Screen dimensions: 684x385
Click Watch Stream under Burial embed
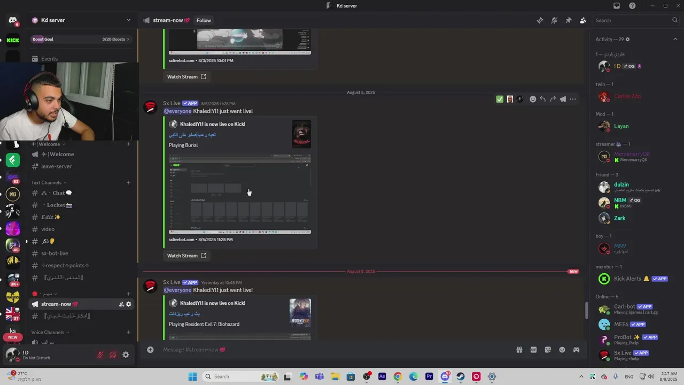(186, 256)
